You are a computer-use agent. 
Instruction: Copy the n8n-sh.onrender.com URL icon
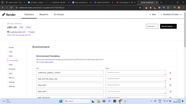click(x=30, y=35)
